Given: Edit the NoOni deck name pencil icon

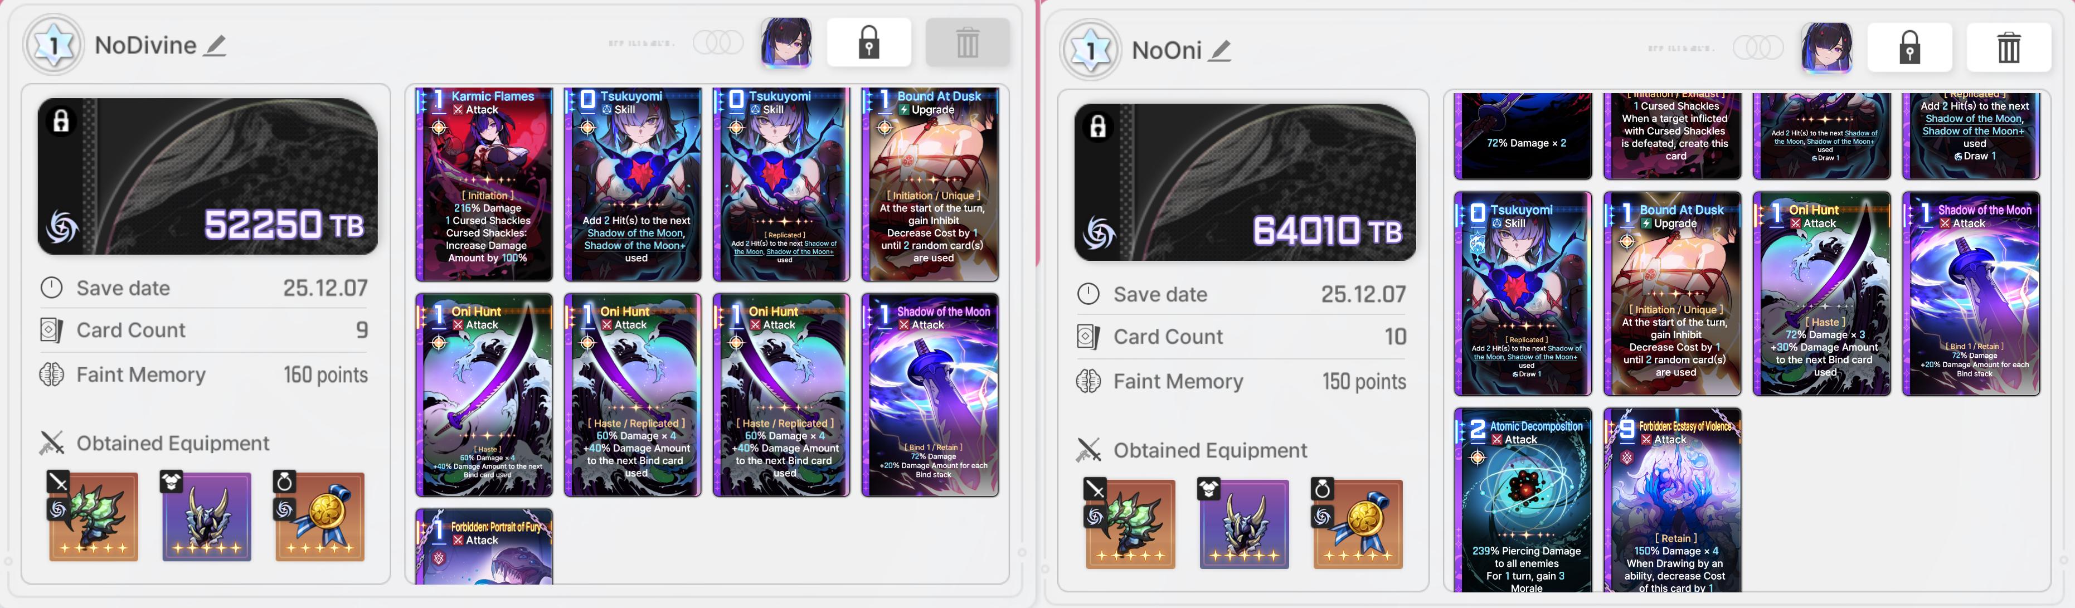Looking at the screenshot, I should [1221, 51].
